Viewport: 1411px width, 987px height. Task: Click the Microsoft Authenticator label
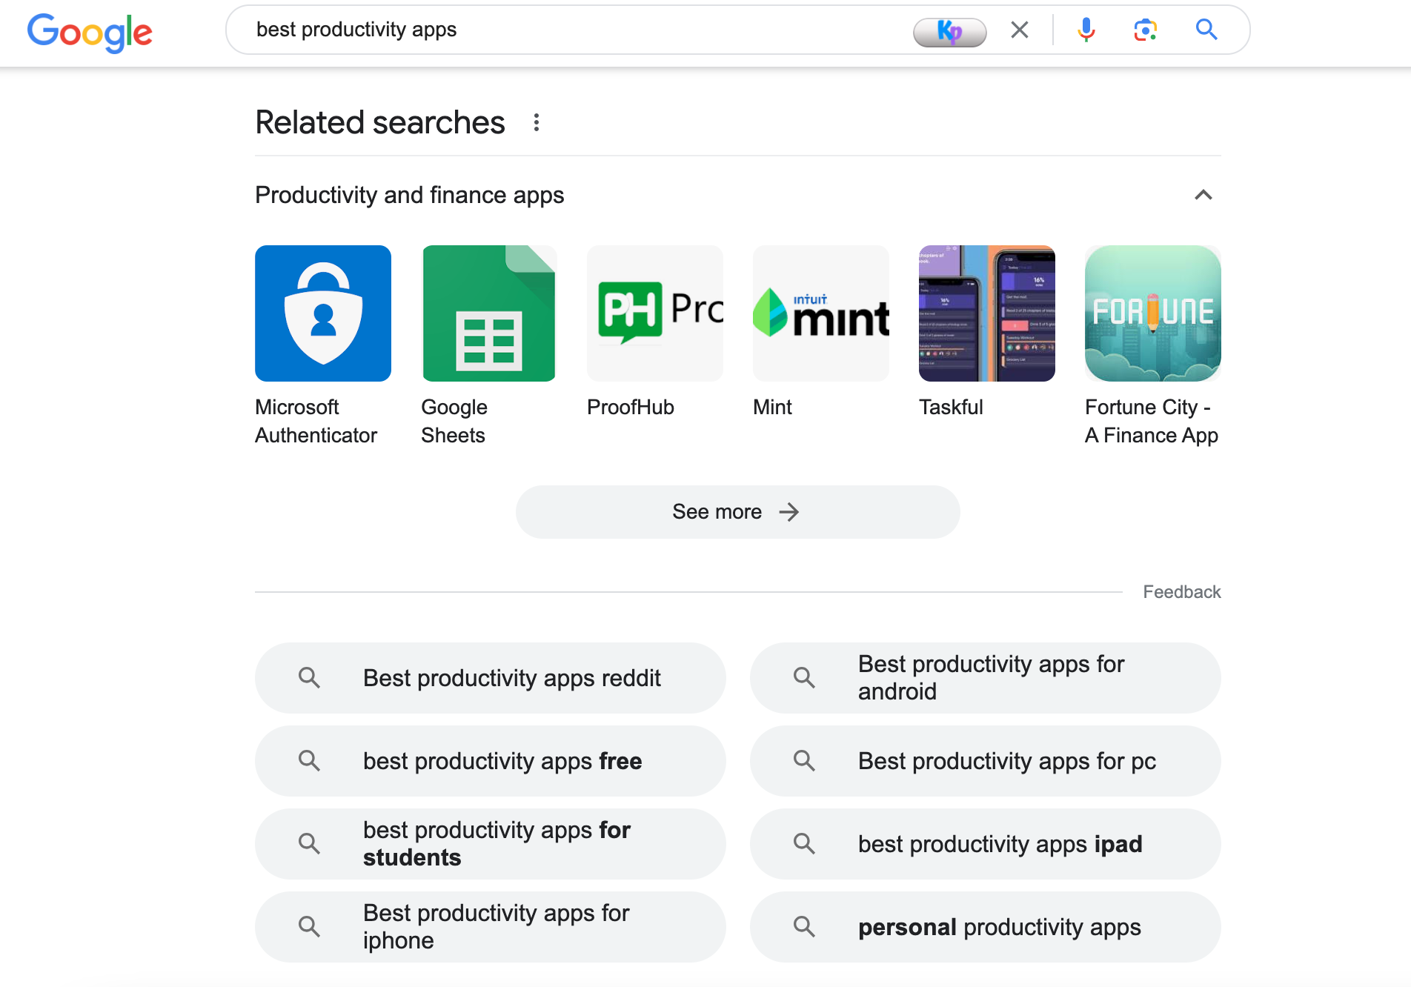click(x=316, y=421)
